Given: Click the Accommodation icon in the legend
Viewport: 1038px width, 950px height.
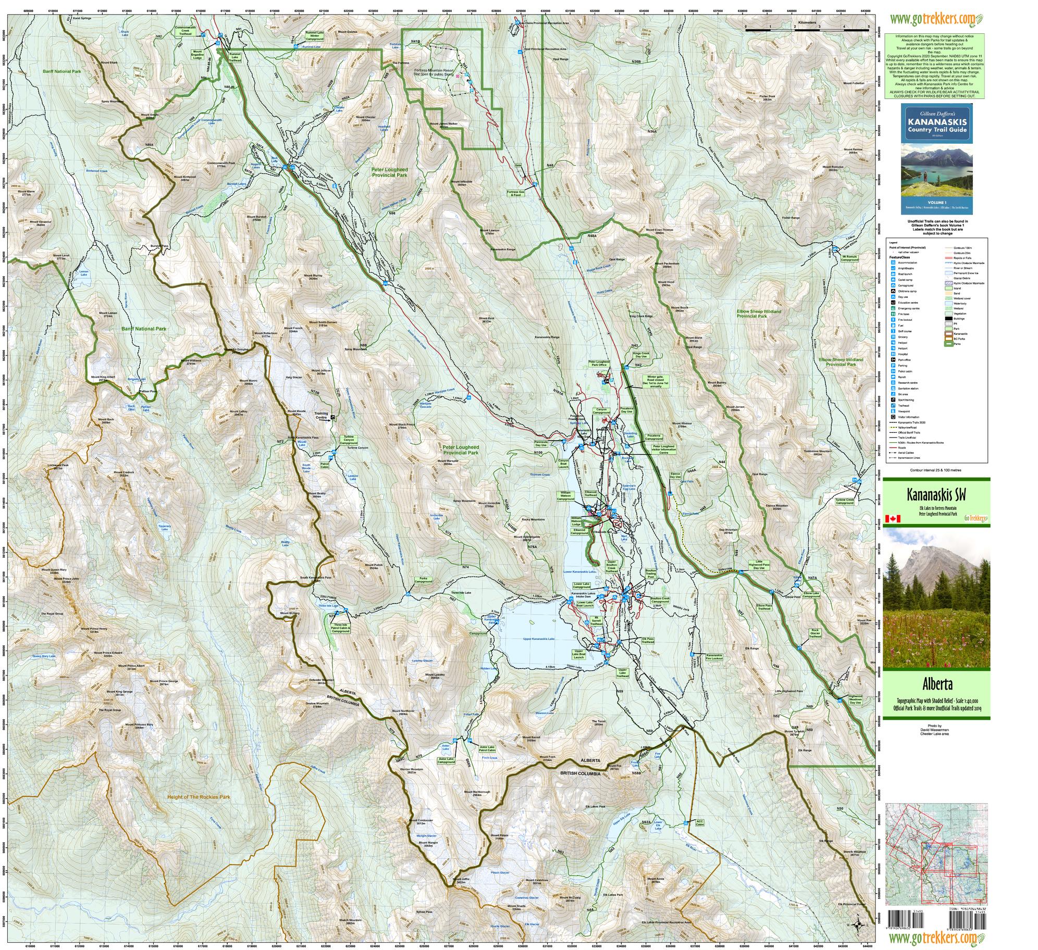Looking at the screenshot, I should coord(893,262).
